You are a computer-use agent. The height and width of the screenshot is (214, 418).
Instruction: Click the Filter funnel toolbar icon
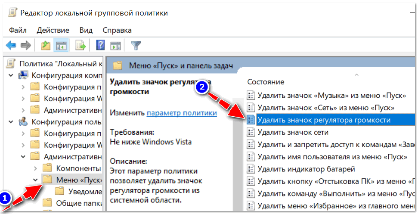tap(136, 45)
